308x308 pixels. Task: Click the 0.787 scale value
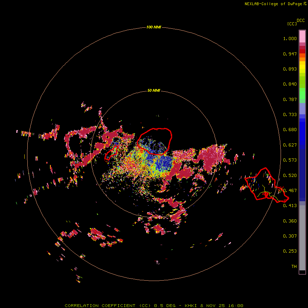point(290,99)
